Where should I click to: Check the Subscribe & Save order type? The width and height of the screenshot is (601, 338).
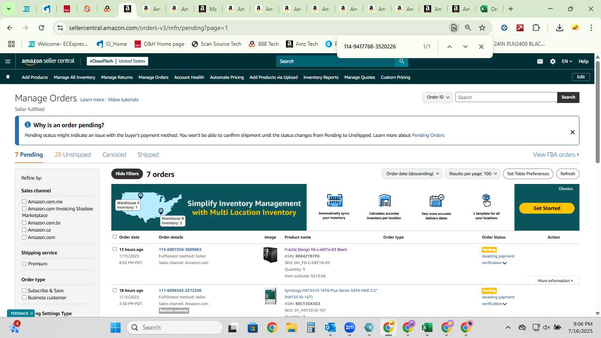[24, 290]
